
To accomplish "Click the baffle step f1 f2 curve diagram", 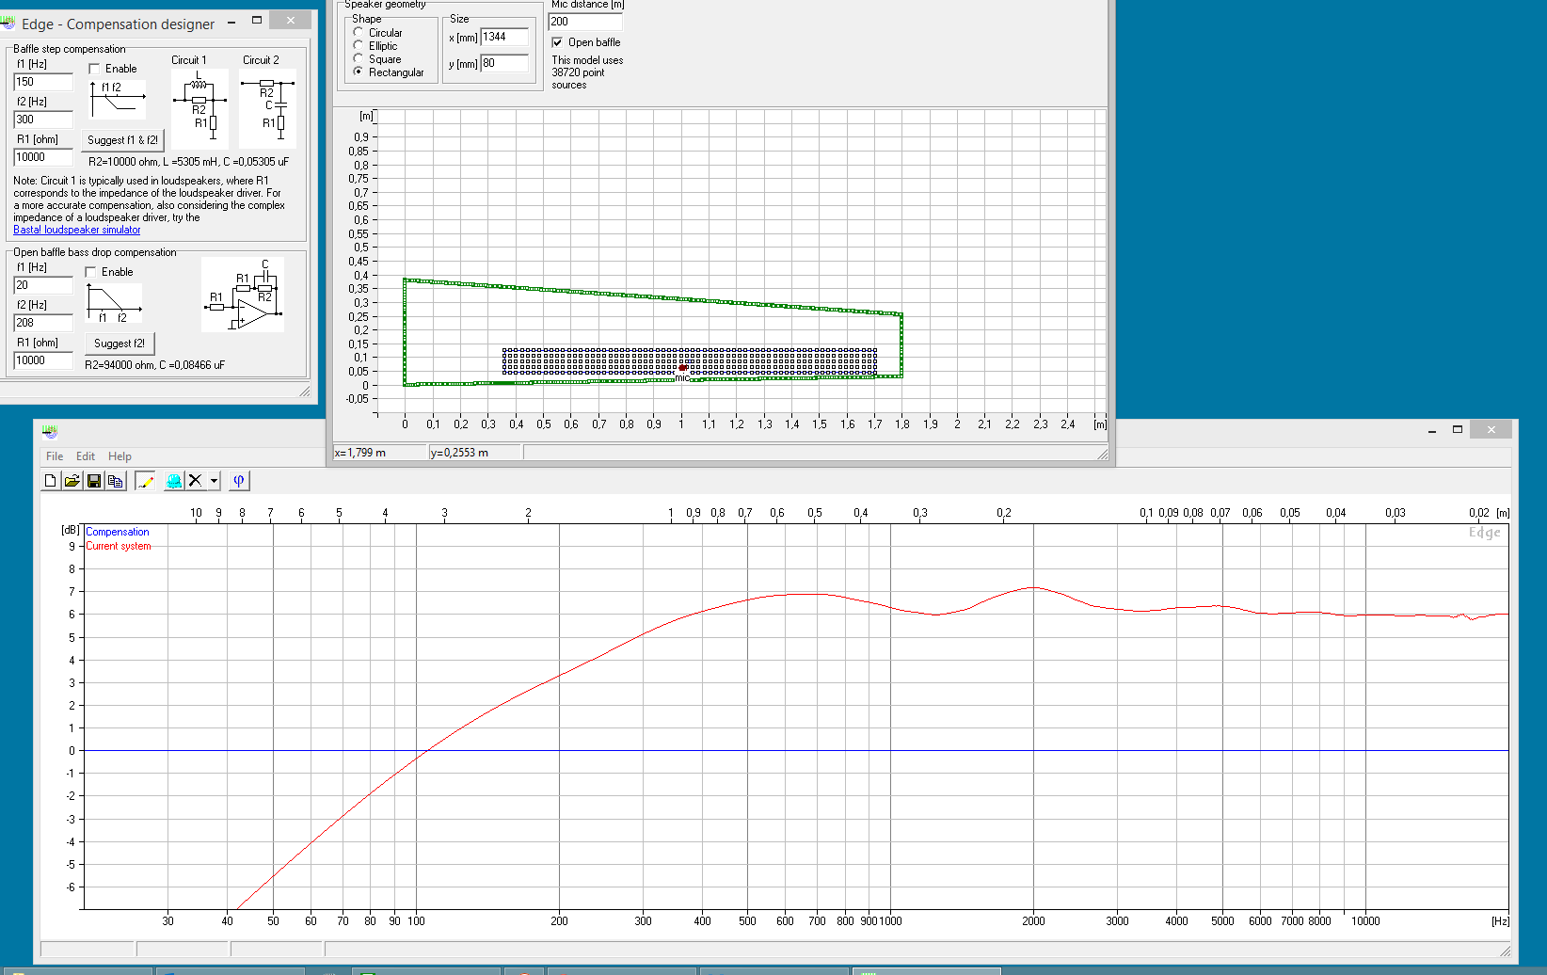I will 118,100.
